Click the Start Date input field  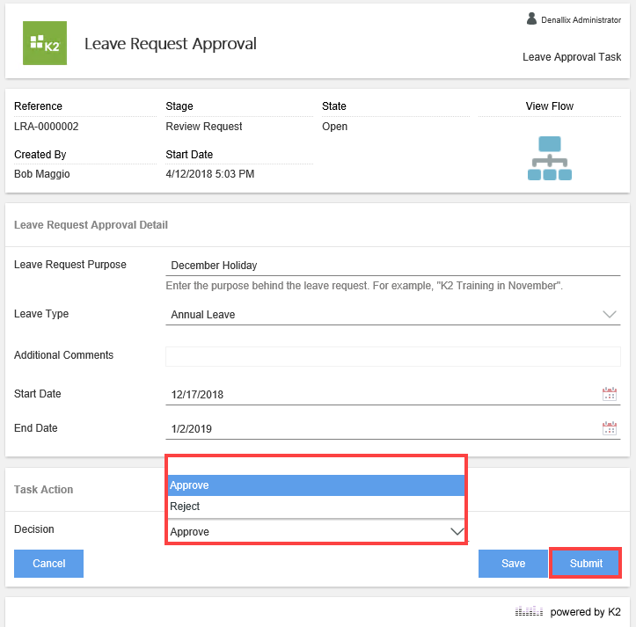(378, 395)
